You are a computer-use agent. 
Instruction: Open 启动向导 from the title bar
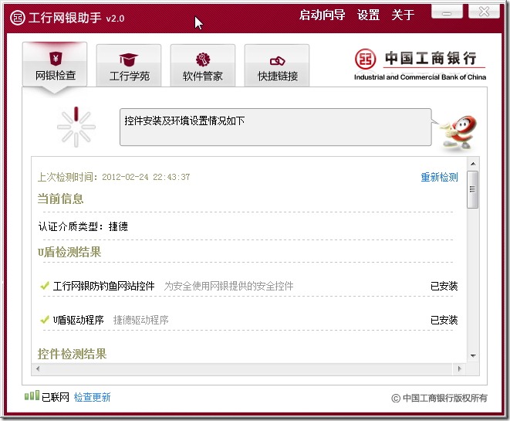coord(322,15)
